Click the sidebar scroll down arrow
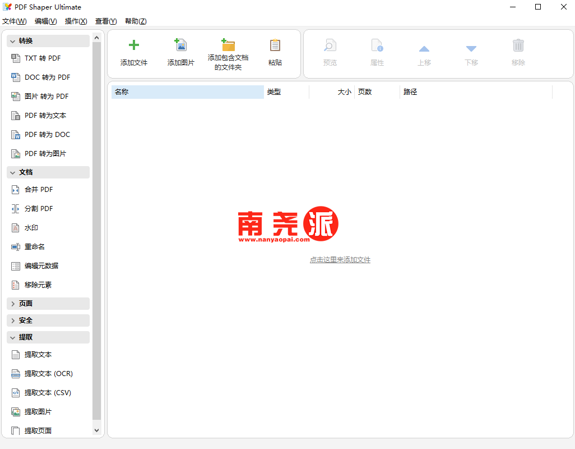 click(x=96, y=430)
